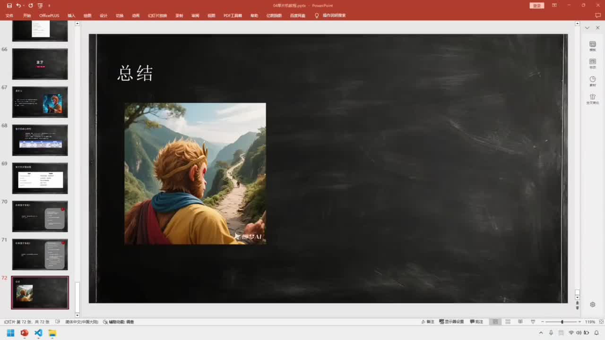Click the slide count status text
This screenshot has width=605, height=340.
click(x=26, y=322)
